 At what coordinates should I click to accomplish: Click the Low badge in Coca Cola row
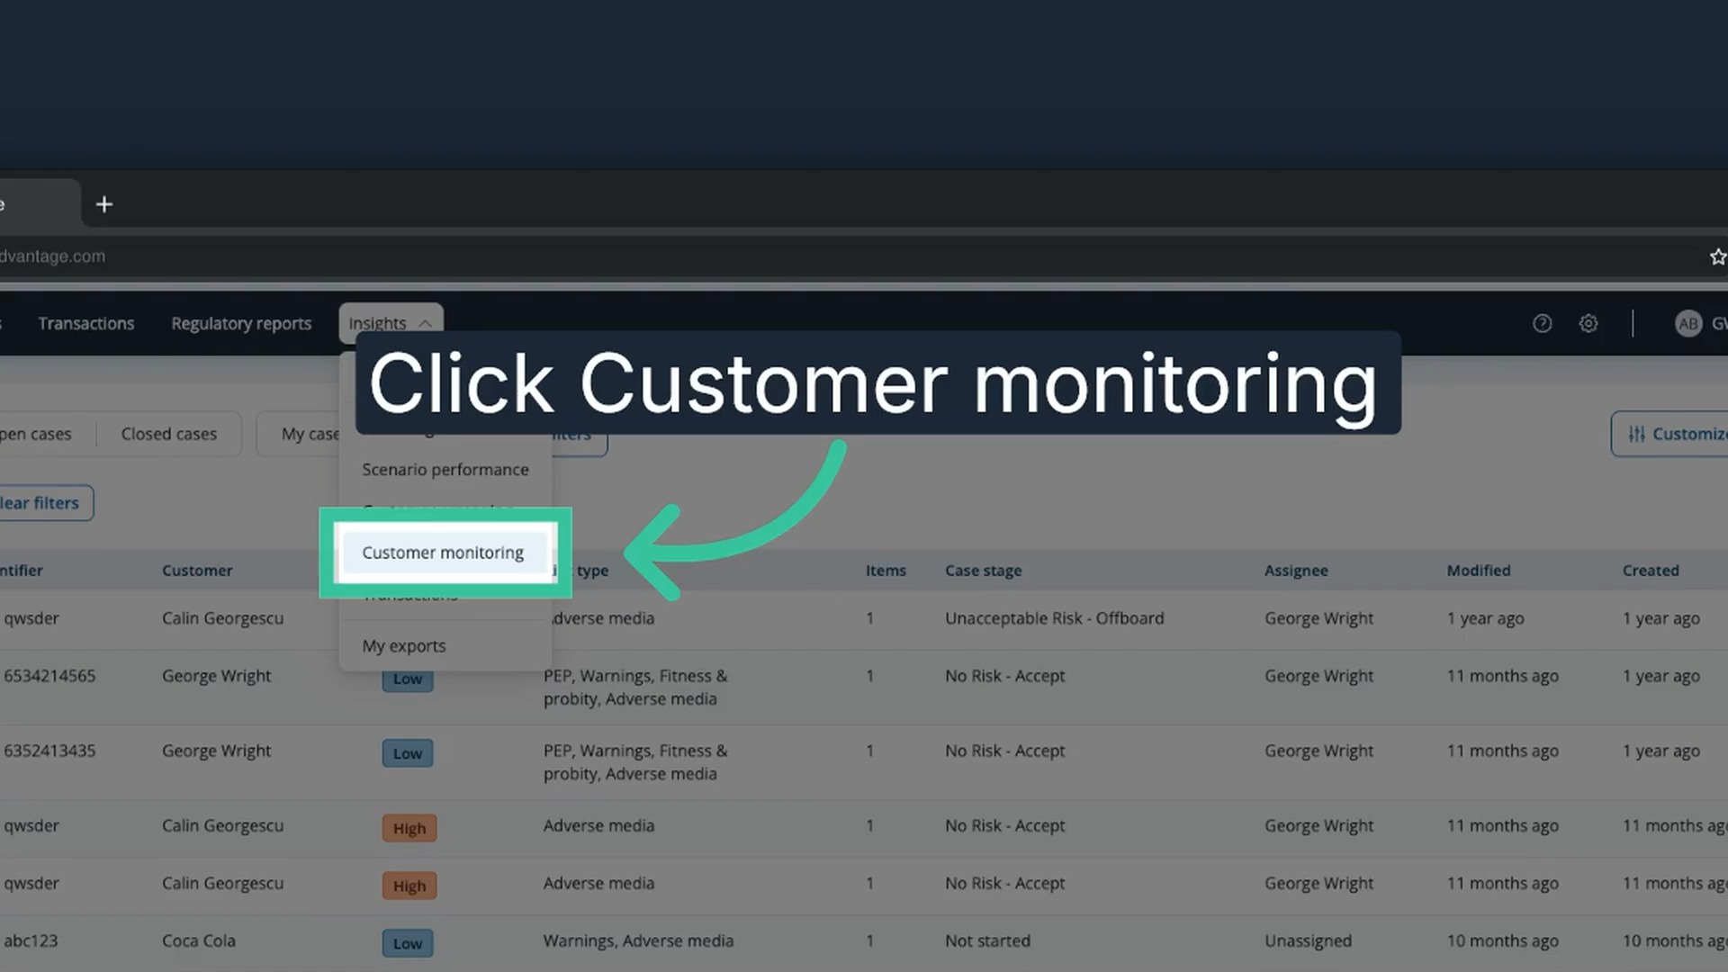click(x=408, y=943)
